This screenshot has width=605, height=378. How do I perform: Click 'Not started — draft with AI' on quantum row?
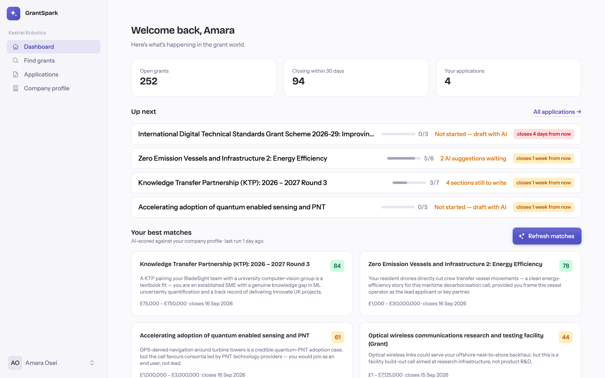point(470,207)
